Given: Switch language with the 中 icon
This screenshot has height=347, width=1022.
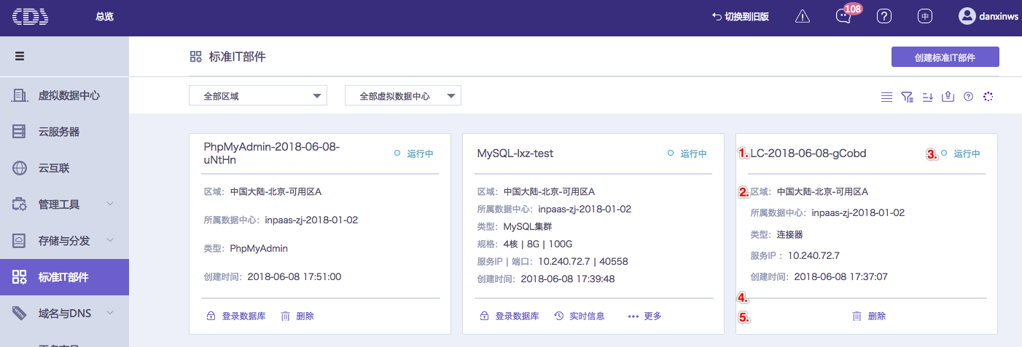Looking at the screenshot, I should pyautogui.click(x=925, y=17).
